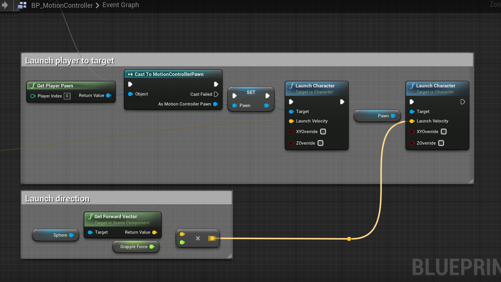Click the multiply node output pin
The height and width of the screenshot is (282, 501).
point(212,238)
